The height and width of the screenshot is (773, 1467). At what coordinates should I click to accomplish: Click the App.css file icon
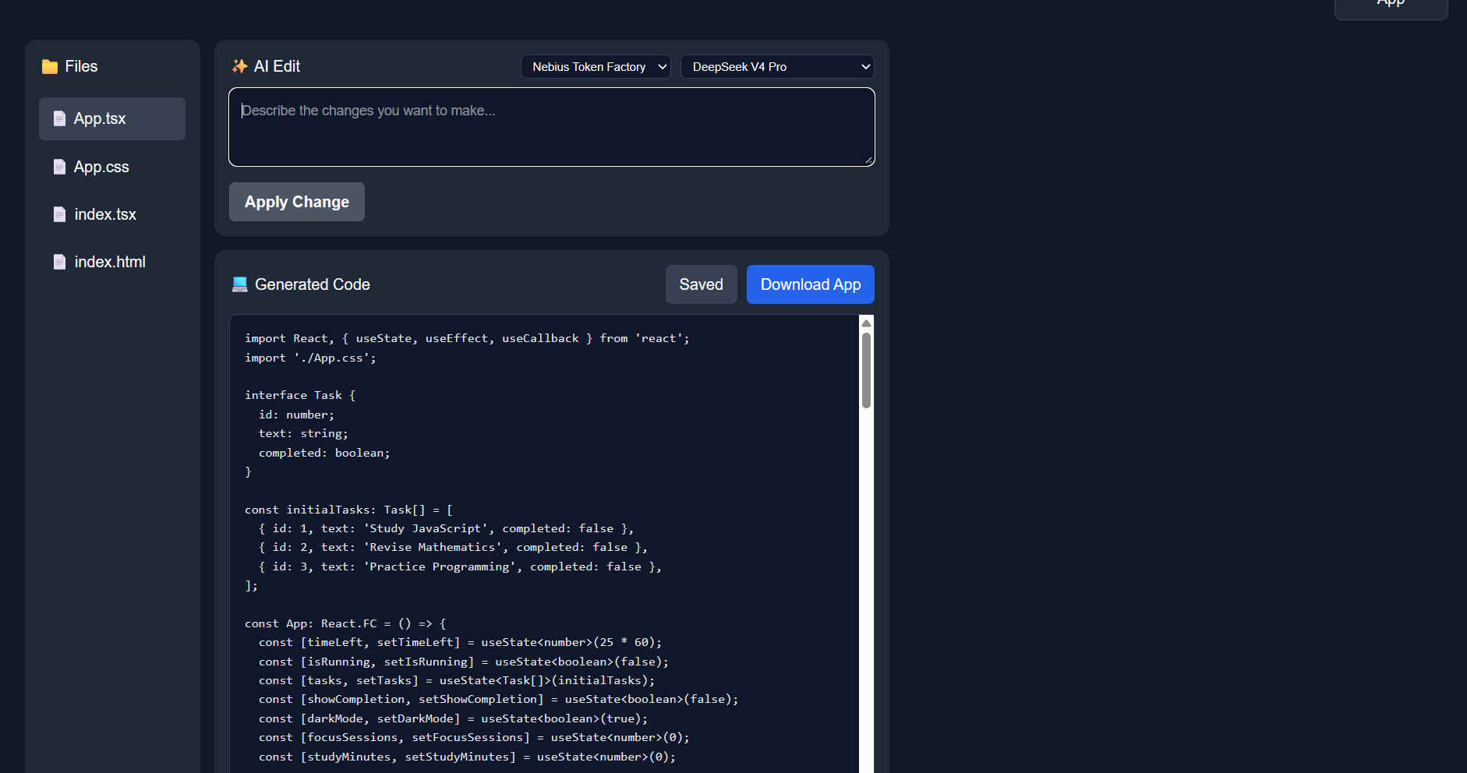tap(59, 167)
